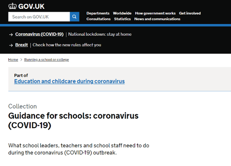This screenshot has height=166, width=231.
Task: Click the arrow icon beside Coronavirus (COVID-19)
Action: (11, 35)
